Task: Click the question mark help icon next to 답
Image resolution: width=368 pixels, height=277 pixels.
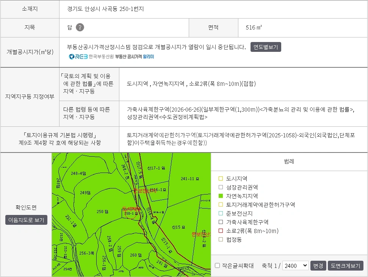Action: 80,27
